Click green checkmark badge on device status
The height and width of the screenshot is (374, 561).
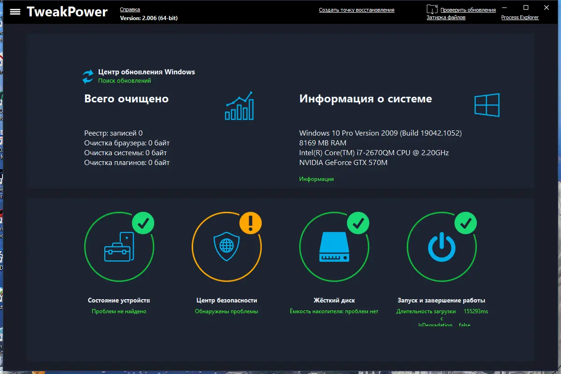pos(144,223)
